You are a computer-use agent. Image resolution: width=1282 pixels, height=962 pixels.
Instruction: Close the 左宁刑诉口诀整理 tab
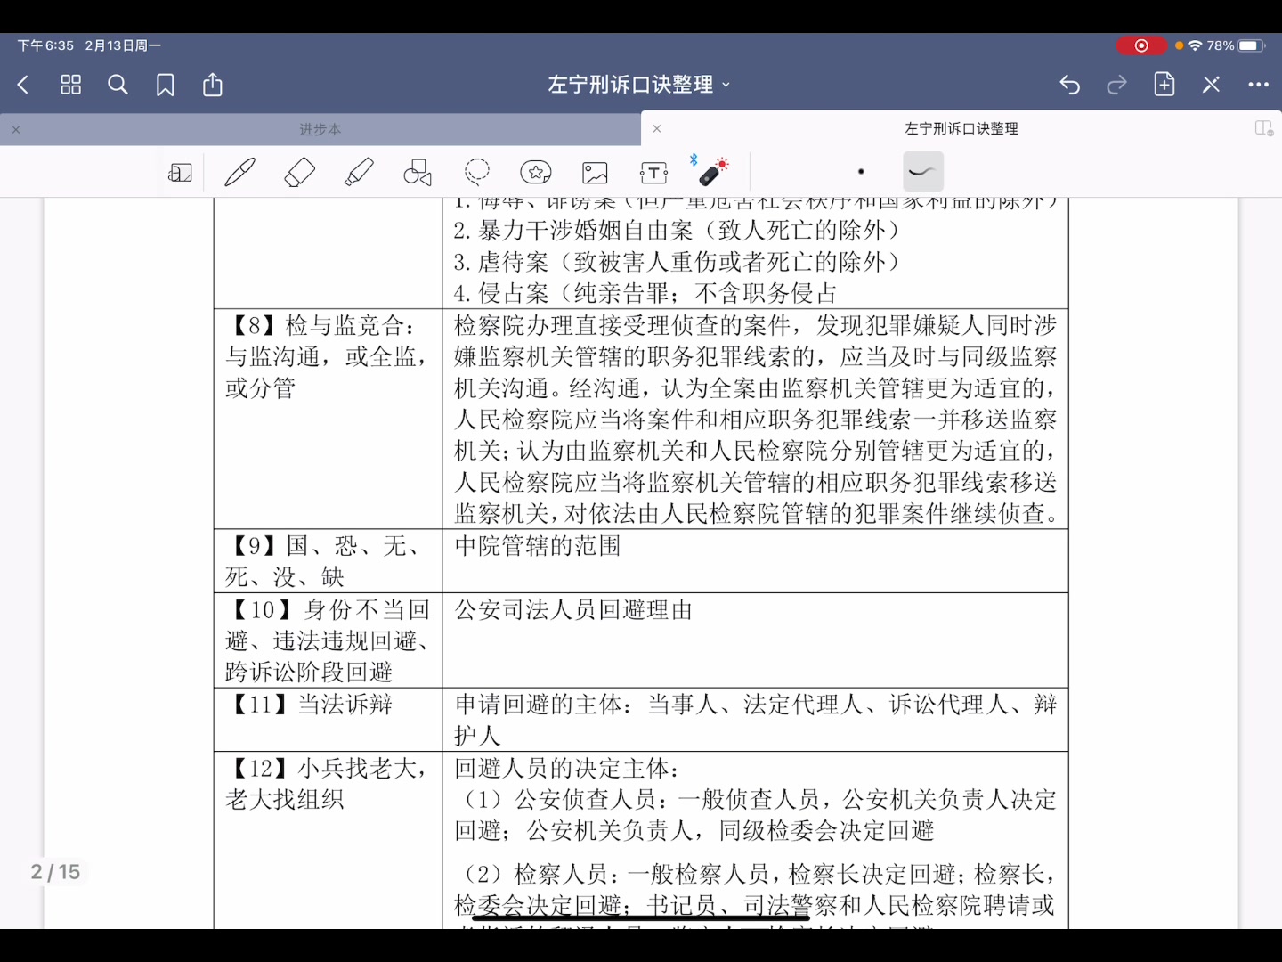pos(657,128)
